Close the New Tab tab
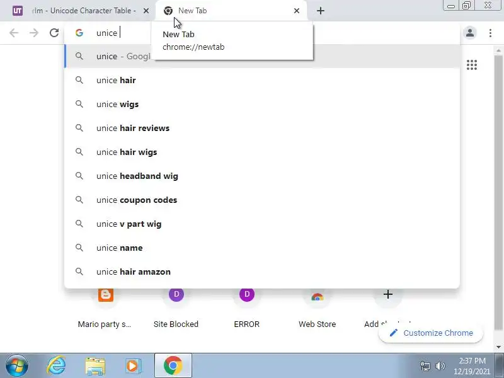 point(297,11)
